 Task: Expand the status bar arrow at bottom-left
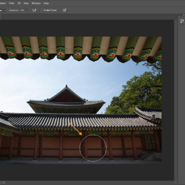pos(4,182)
